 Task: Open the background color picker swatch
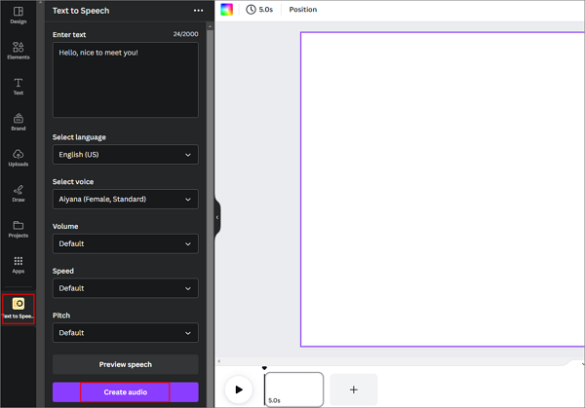tap(227, 10)
